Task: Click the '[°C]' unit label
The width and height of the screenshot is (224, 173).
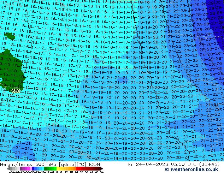Action: click(x=82, y=165)
